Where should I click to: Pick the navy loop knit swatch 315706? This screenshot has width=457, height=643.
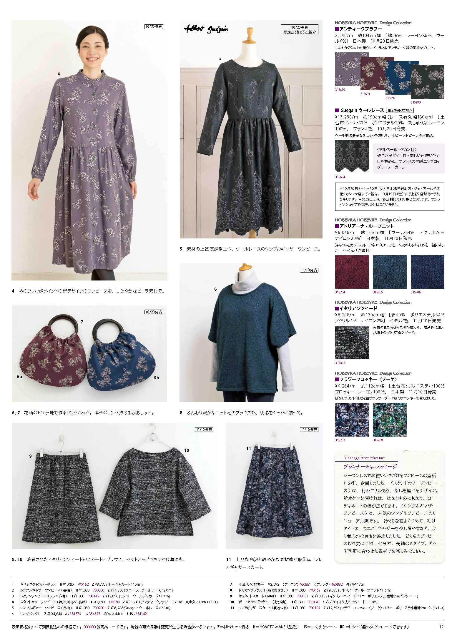pyautogui.click(x=428, y=272)
